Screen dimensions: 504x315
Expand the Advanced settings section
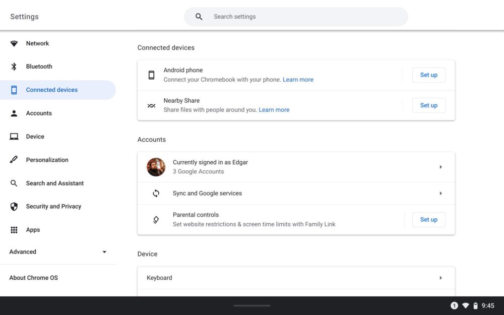coord(104,252)
